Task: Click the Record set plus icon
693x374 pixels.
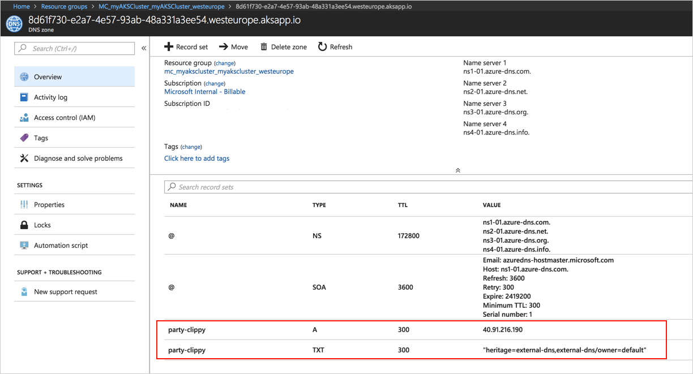Action: (x=169, y=47)
